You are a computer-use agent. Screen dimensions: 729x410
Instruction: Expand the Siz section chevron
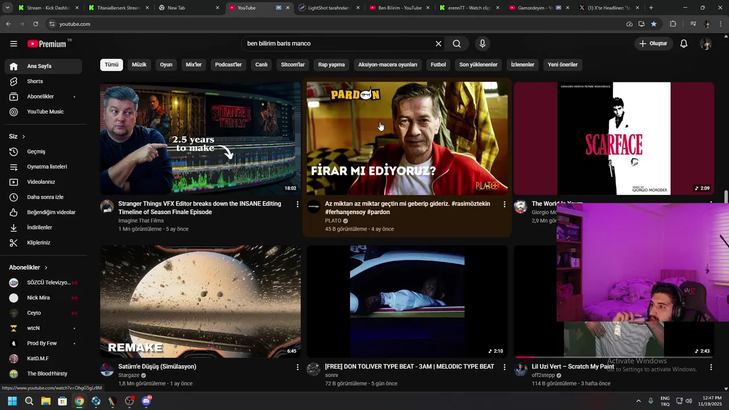point(23,137)
